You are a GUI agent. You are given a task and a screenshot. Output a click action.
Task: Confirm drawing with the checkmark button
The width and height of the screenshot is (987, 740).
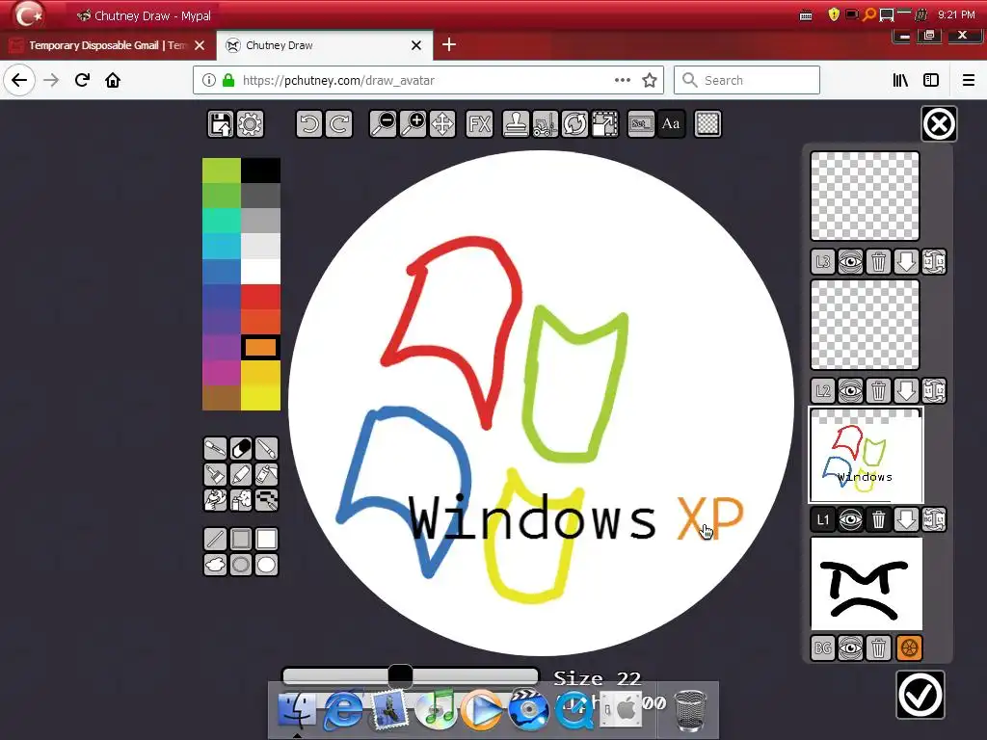(x=920, y=696)
